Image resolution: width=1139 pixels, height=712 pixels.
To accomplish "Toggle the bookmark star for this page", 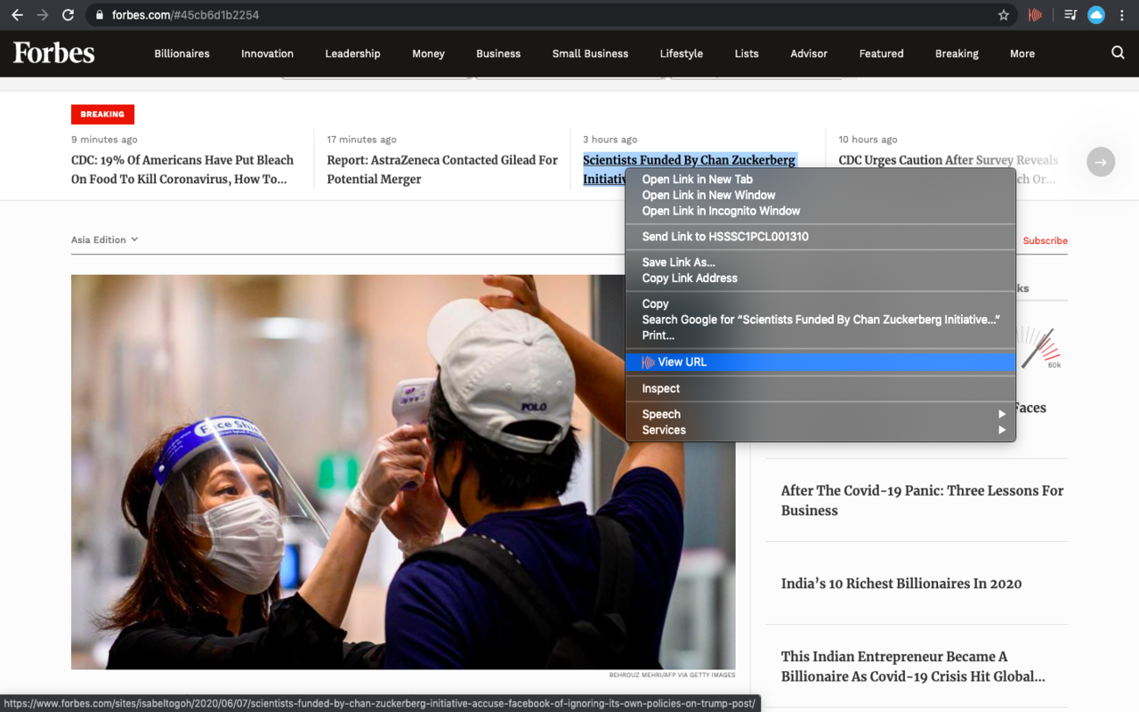I will [x=1004, y=14].
